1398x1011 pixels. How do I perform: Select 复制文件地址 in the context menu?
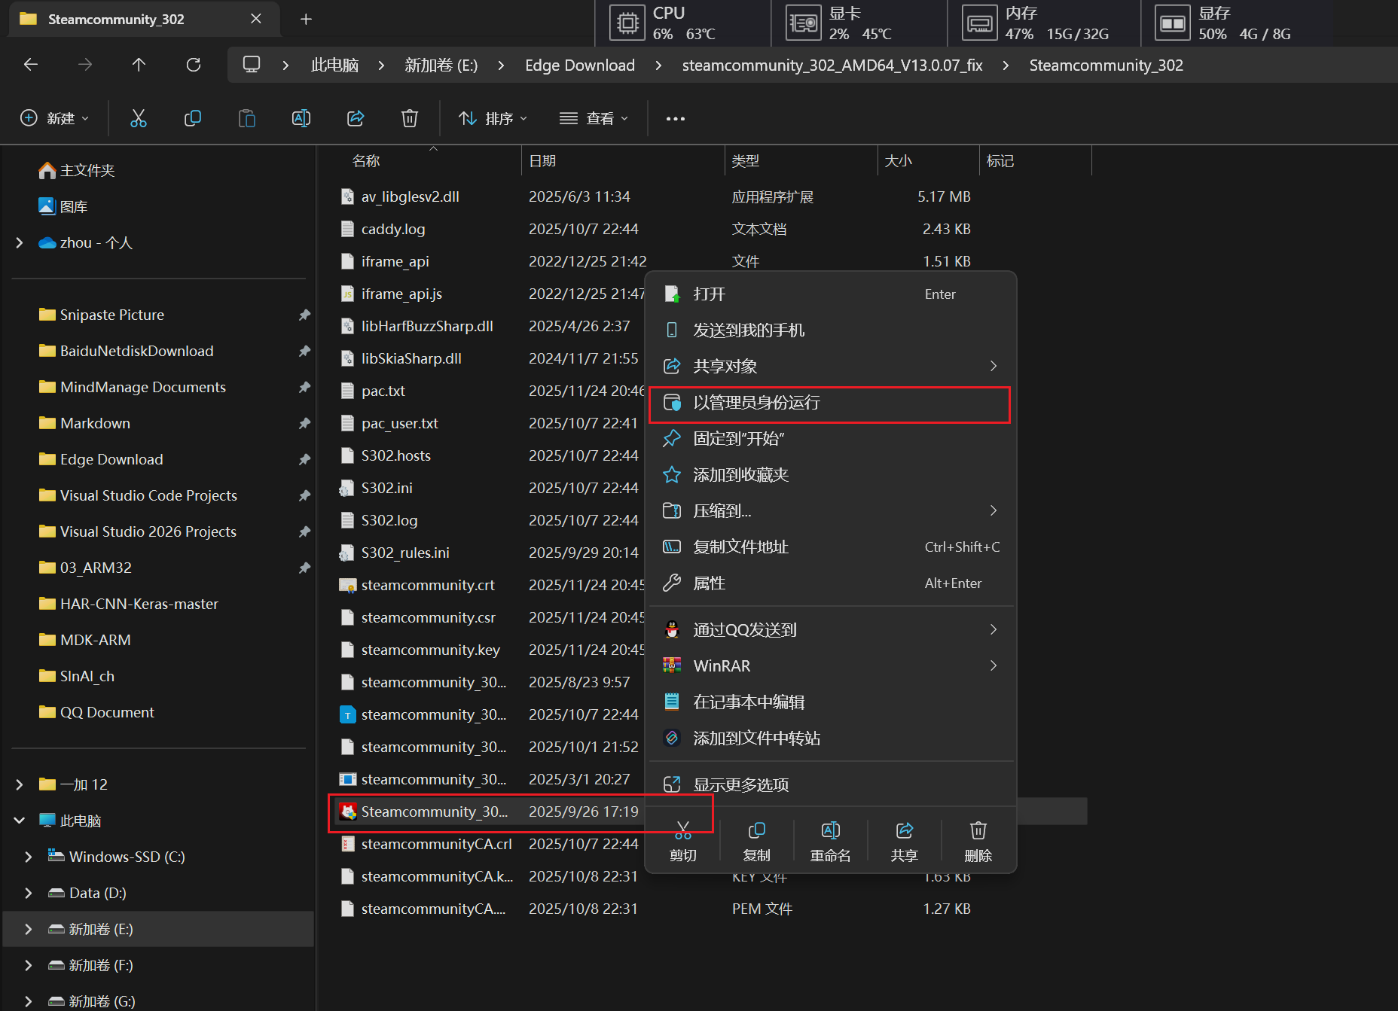(831, 547)
